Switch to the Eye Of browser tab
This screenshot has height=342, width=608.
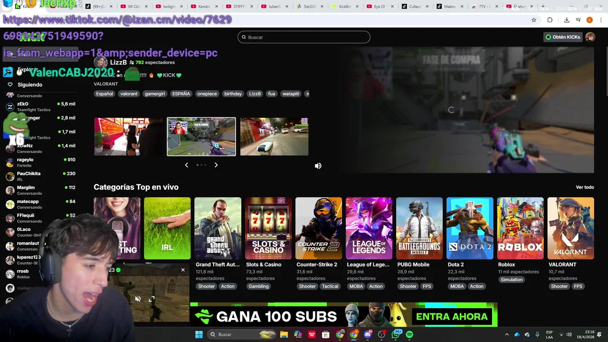pos(379,7)
